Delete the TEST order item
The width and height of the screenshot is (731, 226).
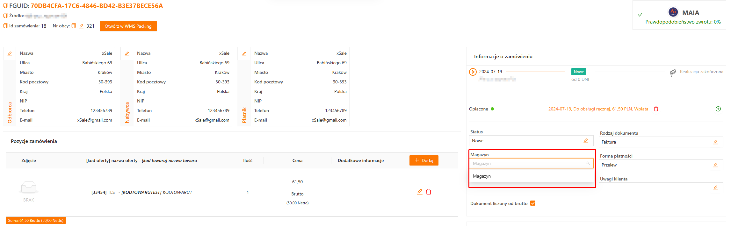tap(429, 192)
